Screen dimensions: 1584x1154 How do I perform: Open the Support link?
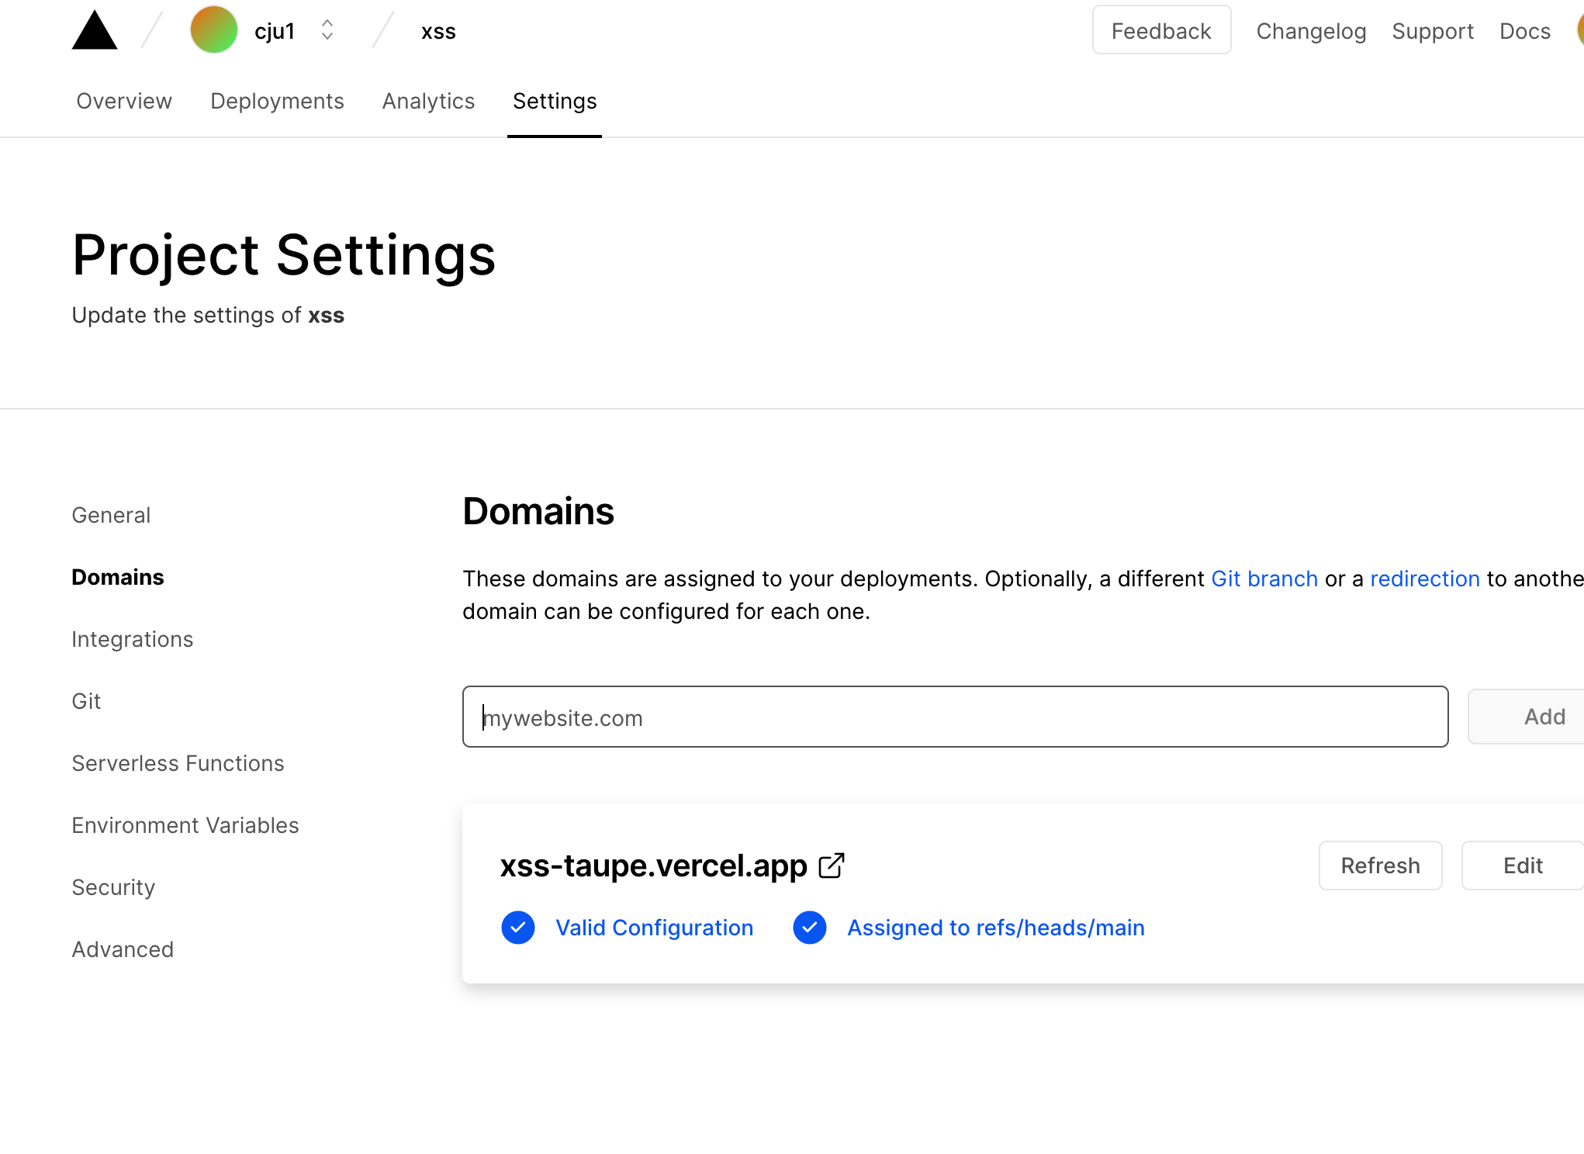coord(1433,31)
